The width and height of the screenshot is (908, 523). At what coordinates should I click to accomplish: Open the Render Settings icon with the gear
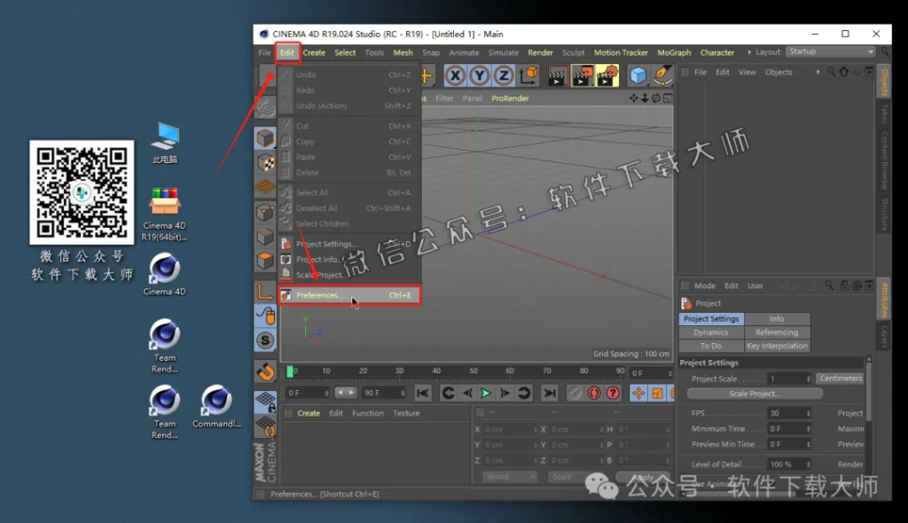point(605,74)
